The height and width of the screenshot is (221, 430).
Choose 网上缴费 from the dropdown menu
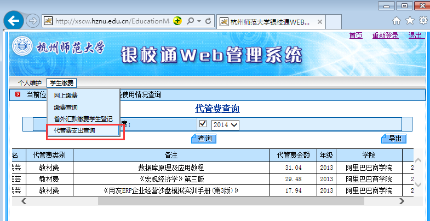[66, 95]
